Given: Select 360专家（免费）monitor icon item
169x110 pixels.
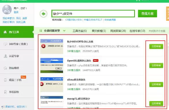Looking at the screenshot, I should point(17,44).
